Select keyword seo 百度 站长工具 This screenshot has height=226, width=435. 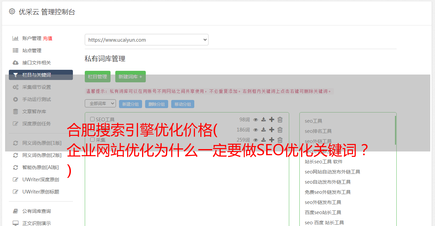click(x=324, y=223)
